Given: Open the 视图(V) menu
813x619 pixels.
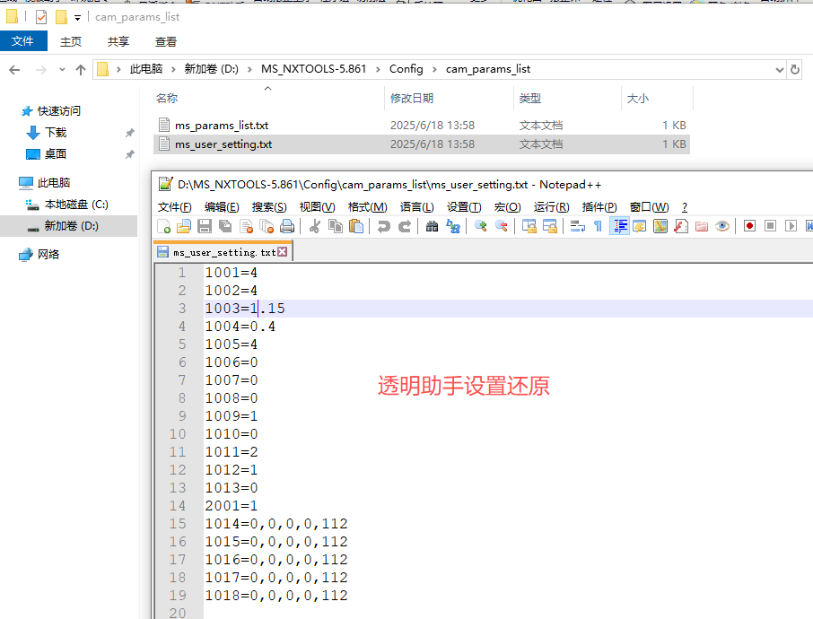Looking at the screenshot, I should (x=317, y=207).
